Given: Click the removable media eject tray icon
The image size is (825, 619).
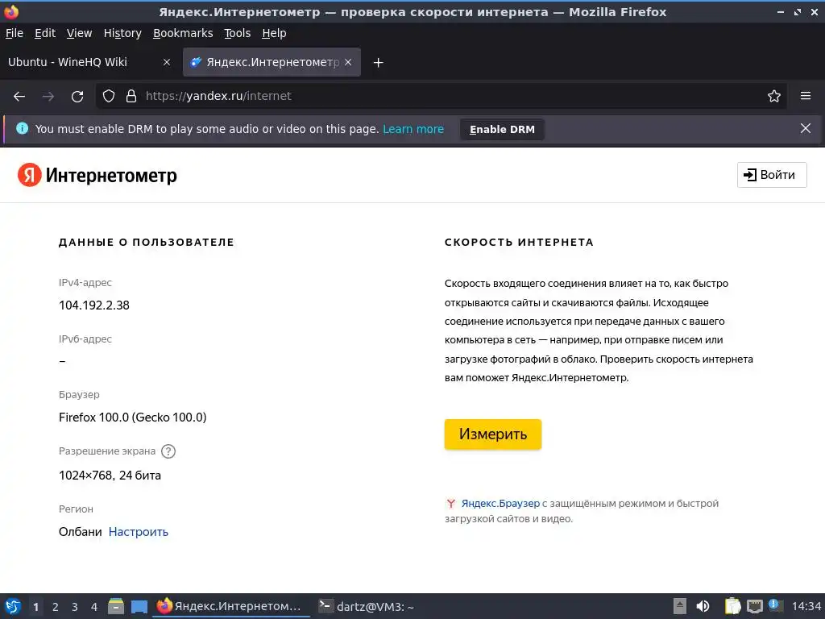Looking at the screenshot, I should [680, 606].
